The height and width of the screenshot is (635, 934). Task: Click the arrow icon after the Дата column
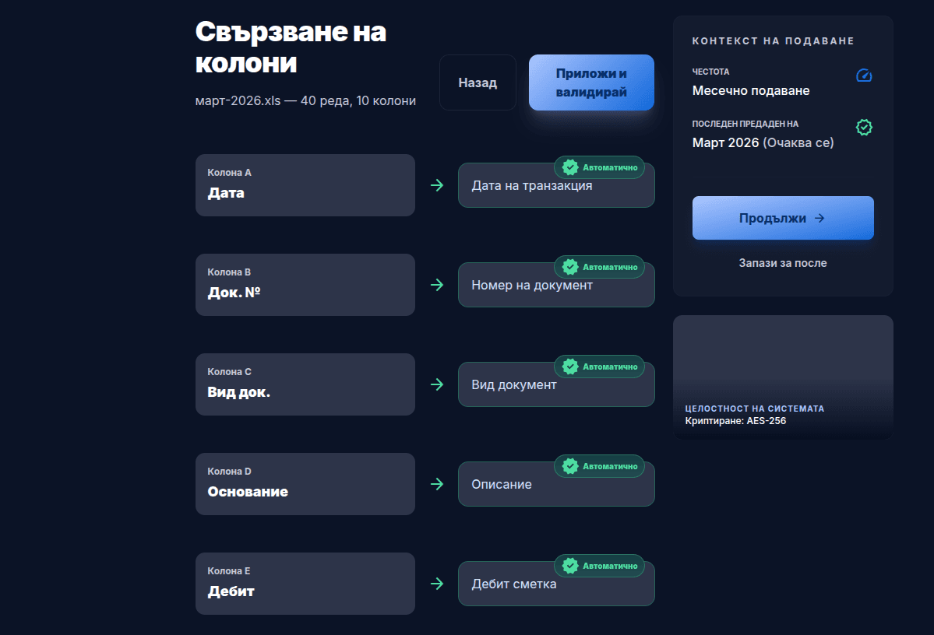tap(437, 185)
